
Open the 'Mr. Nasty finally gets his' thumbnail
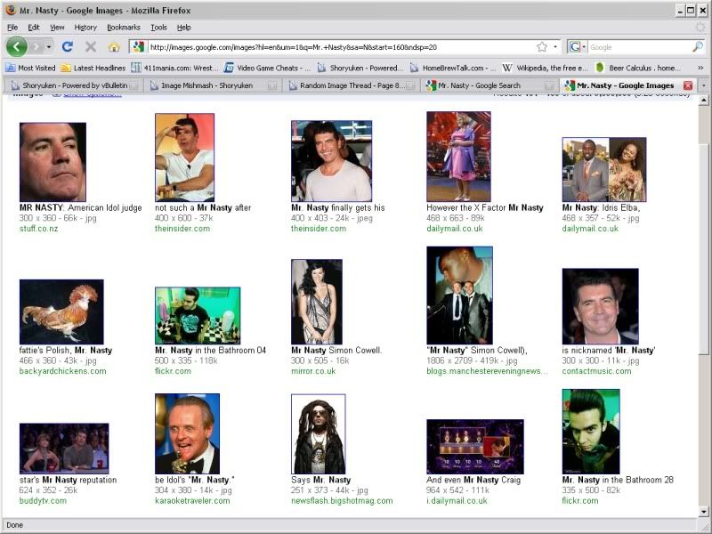pos(331,161)
